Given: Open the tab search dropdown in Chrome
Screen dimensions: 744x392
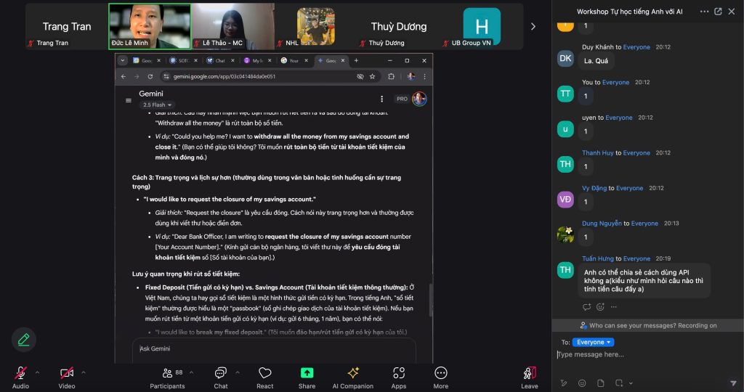Looking at the screenshot, I should coord(122,61).
